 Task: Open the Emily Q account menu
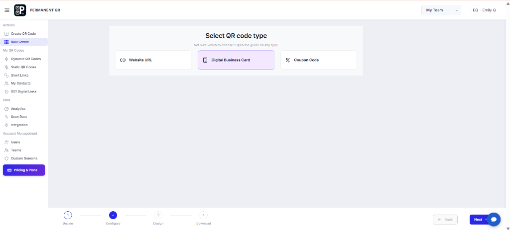coord(484,10)
